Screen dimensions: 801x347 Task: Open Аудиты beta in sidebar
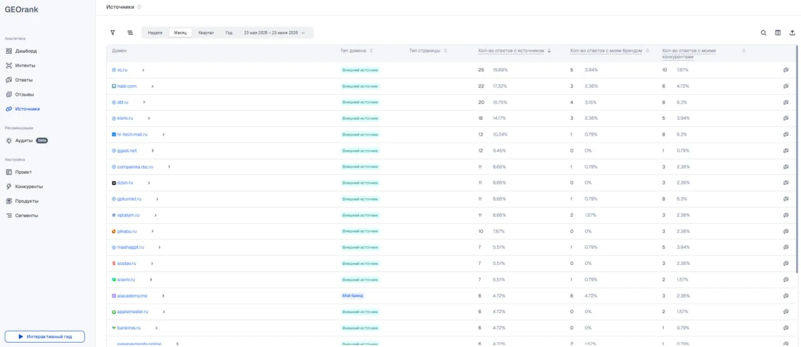pos(27,141)
